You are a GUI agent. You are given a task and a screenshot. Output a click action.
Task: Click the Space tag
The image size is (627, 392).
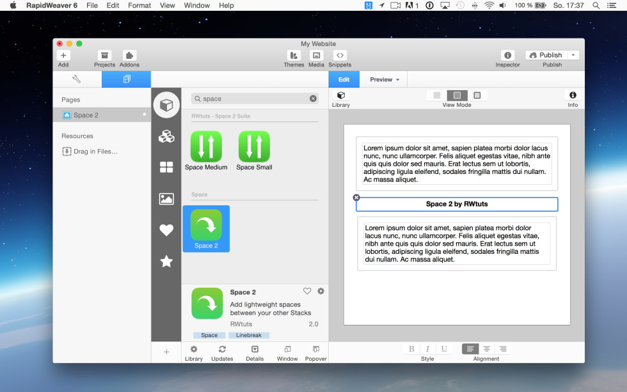point(209,335)
